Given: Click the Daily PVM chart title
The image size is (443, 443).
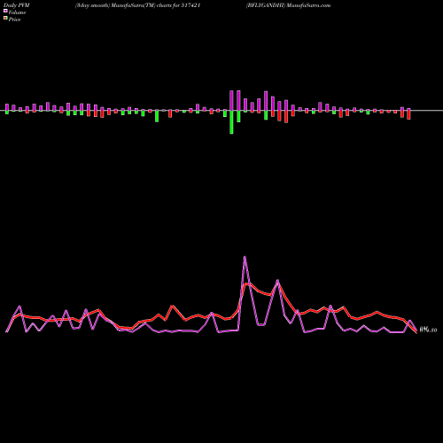Looking at the screenshot, I should (17, 5).
